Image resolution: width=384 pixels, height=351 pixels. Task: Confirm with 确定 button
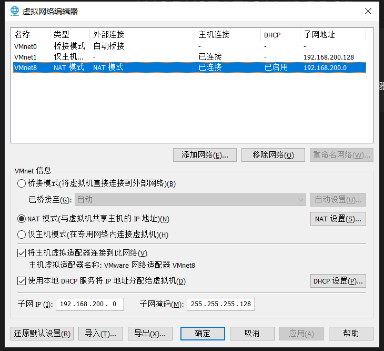(x=203, y=334)
